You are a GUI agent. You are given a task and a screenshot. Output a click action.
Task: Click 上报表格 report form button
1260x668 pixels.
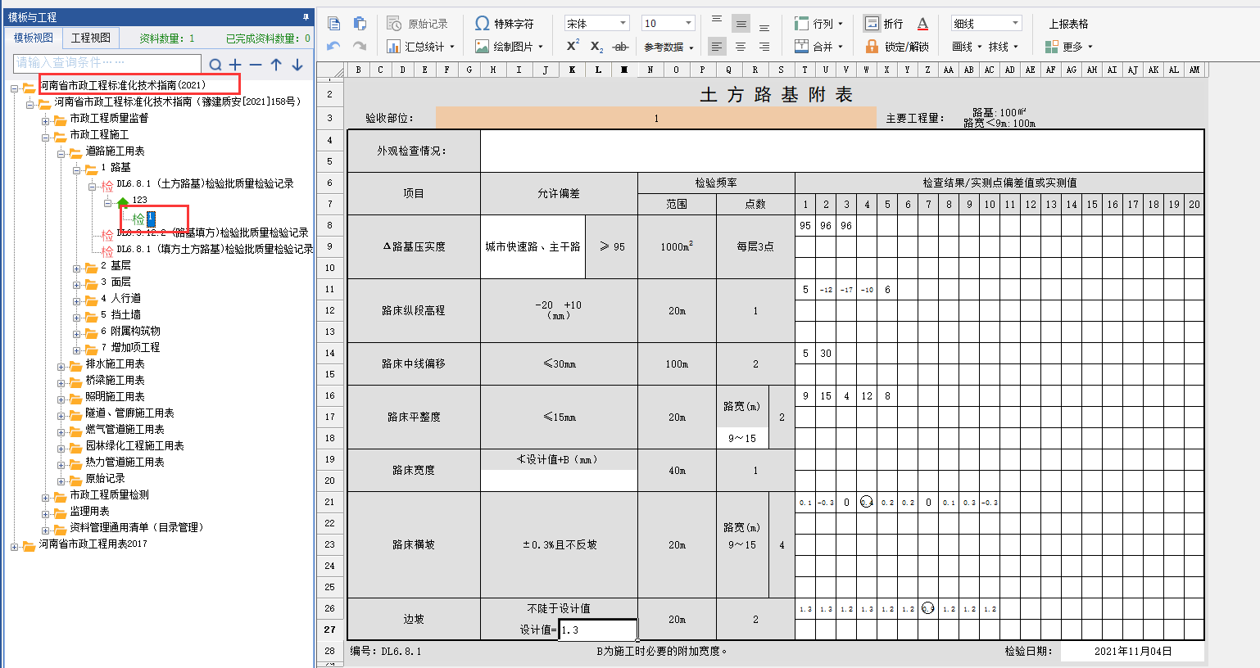click(x=1068, y=24)
